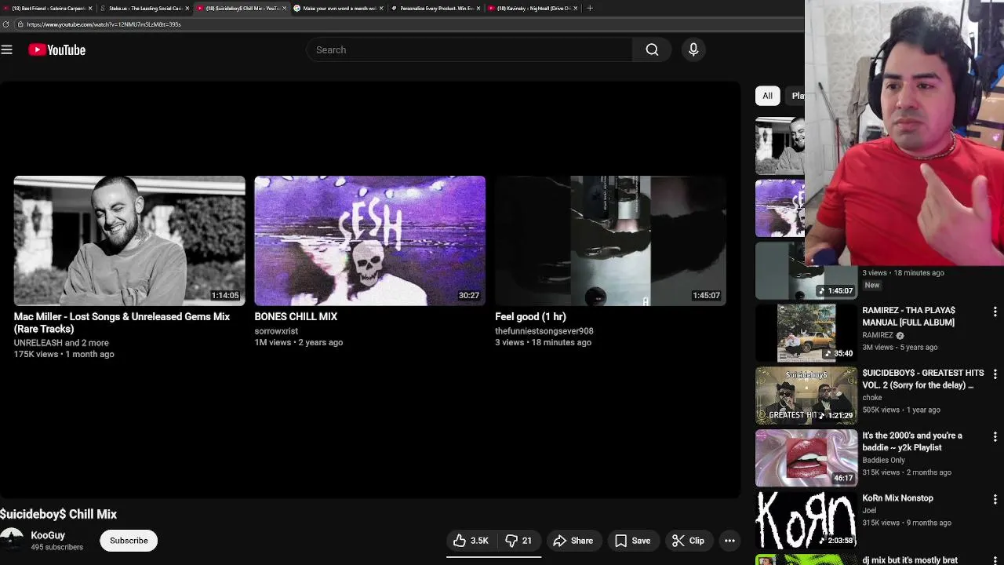Close the Stake.us tab

click(x=187, y=8)
